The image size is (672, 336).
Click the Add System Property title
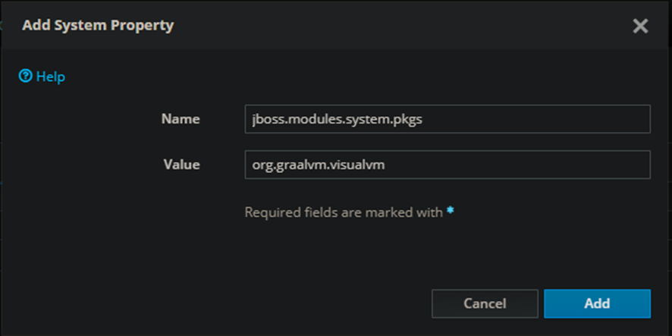tap(98, 26)
